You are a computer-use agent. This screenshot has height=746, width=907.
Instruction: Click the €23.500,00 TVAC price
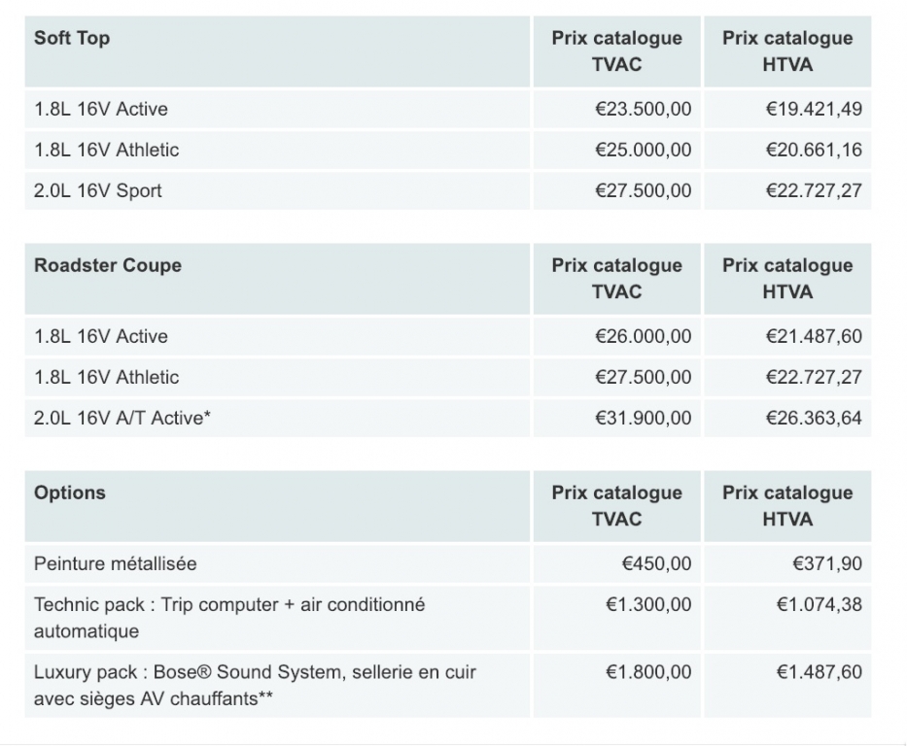tap(643, 109)
